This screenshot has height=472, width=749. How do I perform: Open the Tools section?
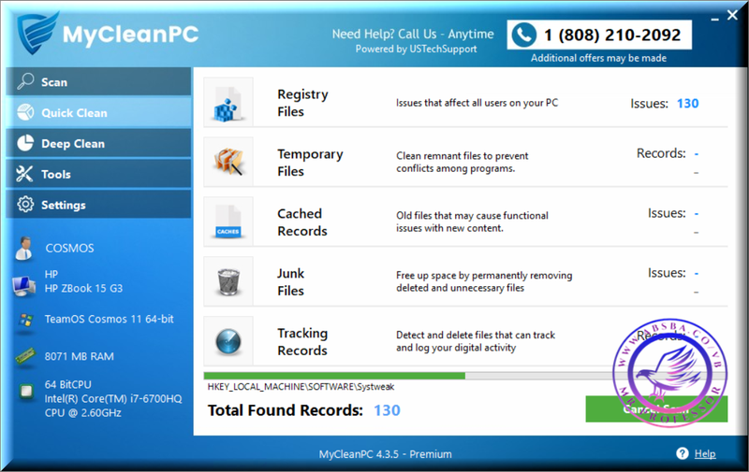pos(99,174)
